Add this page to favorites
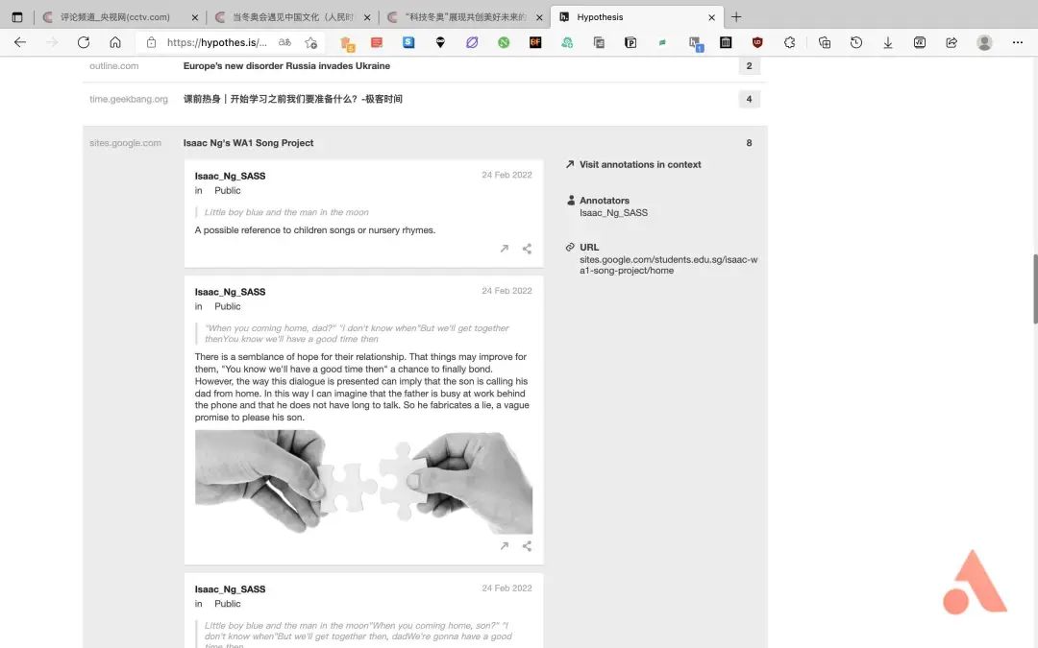Image resolution: width=1038 pixels, height=648 pixels. [310, 43]
